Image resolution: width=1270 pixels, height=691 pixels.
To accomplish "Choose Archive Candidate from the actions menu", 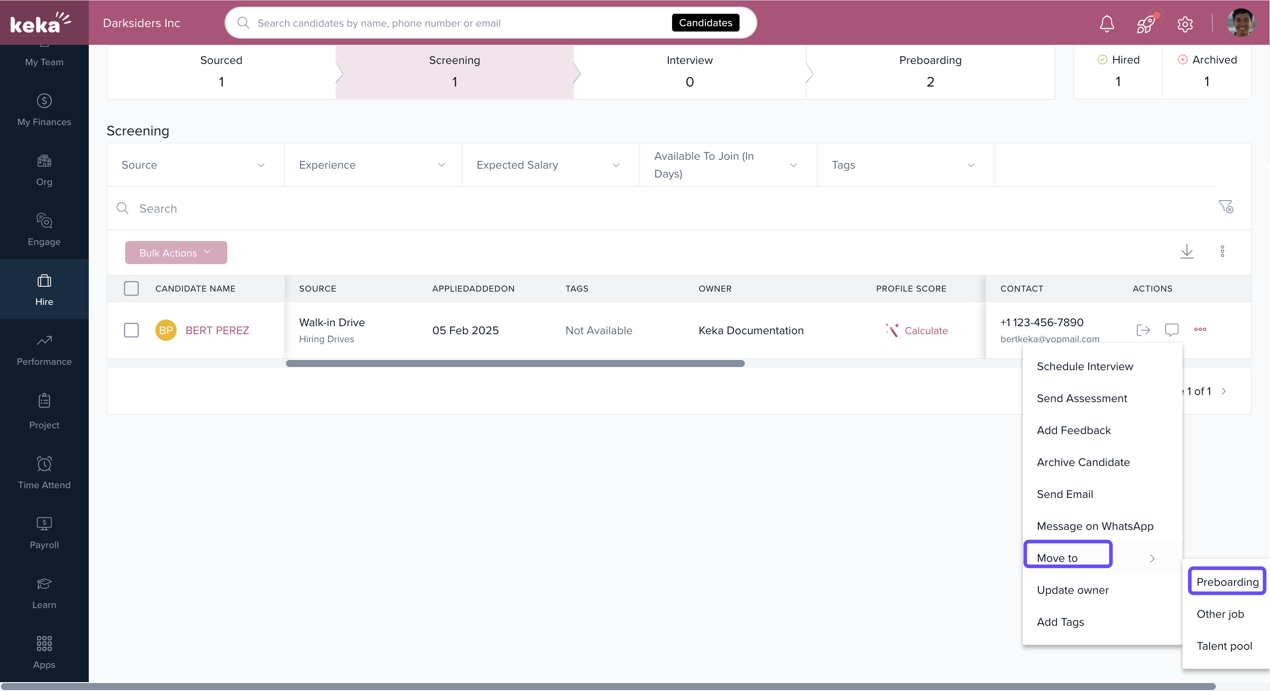I will [x=1083, y=462].
